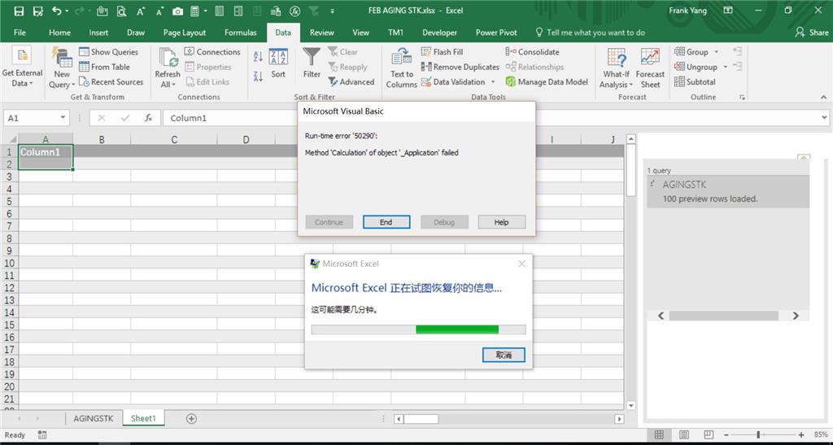The image size is (833, 445).
Task: Click End in Visual Basic dialog
Action: [x=386, y=222]
